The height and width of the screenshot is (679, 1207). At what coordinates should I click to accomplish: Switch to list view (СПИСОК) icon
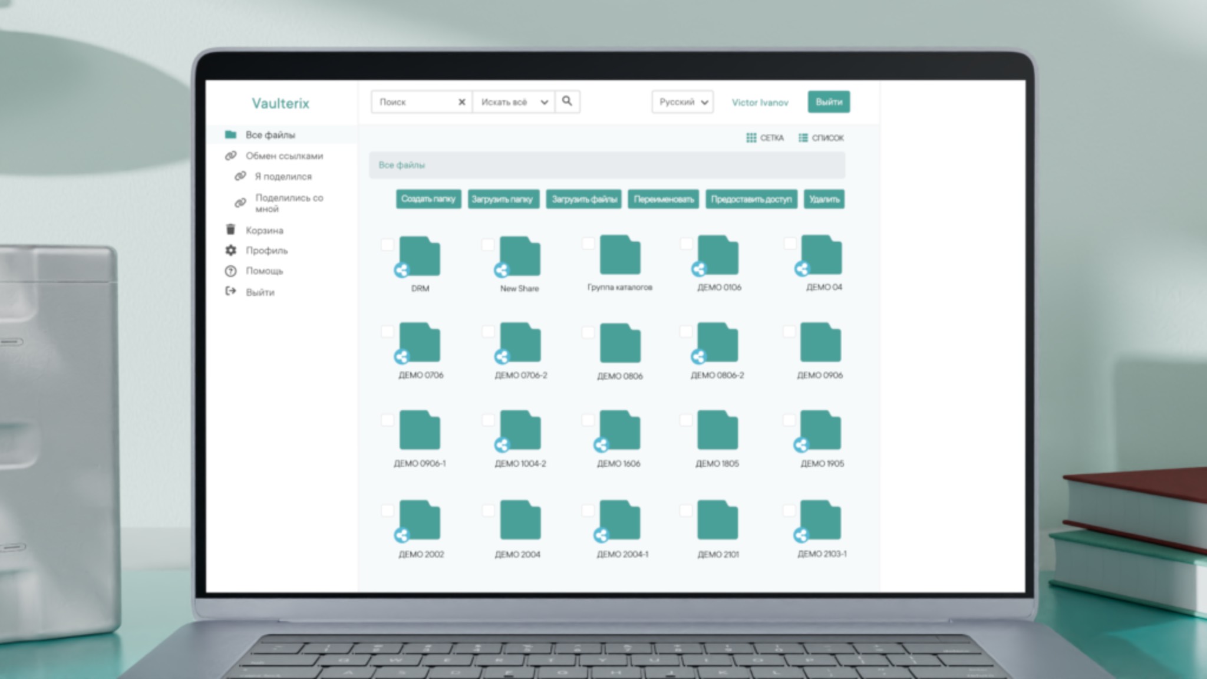tap(803, 138)
